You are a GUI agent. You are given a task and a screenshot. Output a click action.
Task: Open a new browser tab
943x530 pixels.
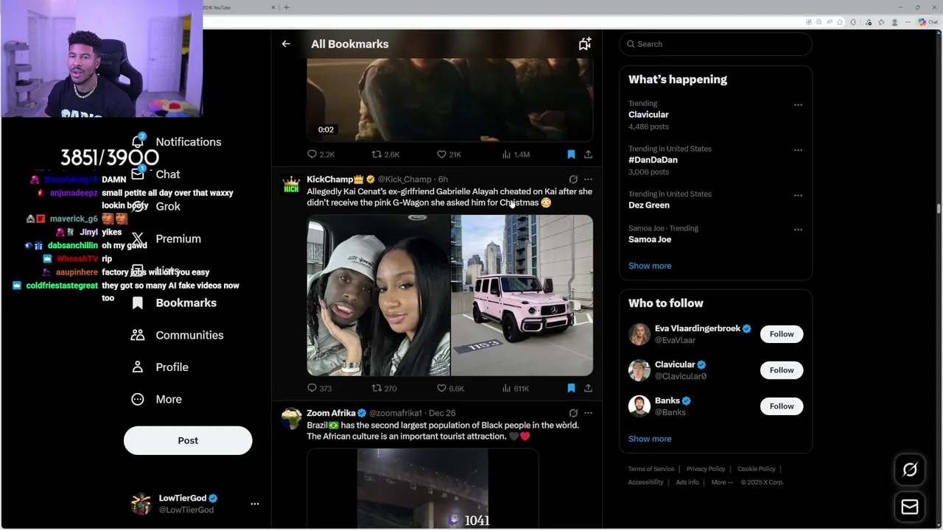pyautogui.click(x=287, y=7)
